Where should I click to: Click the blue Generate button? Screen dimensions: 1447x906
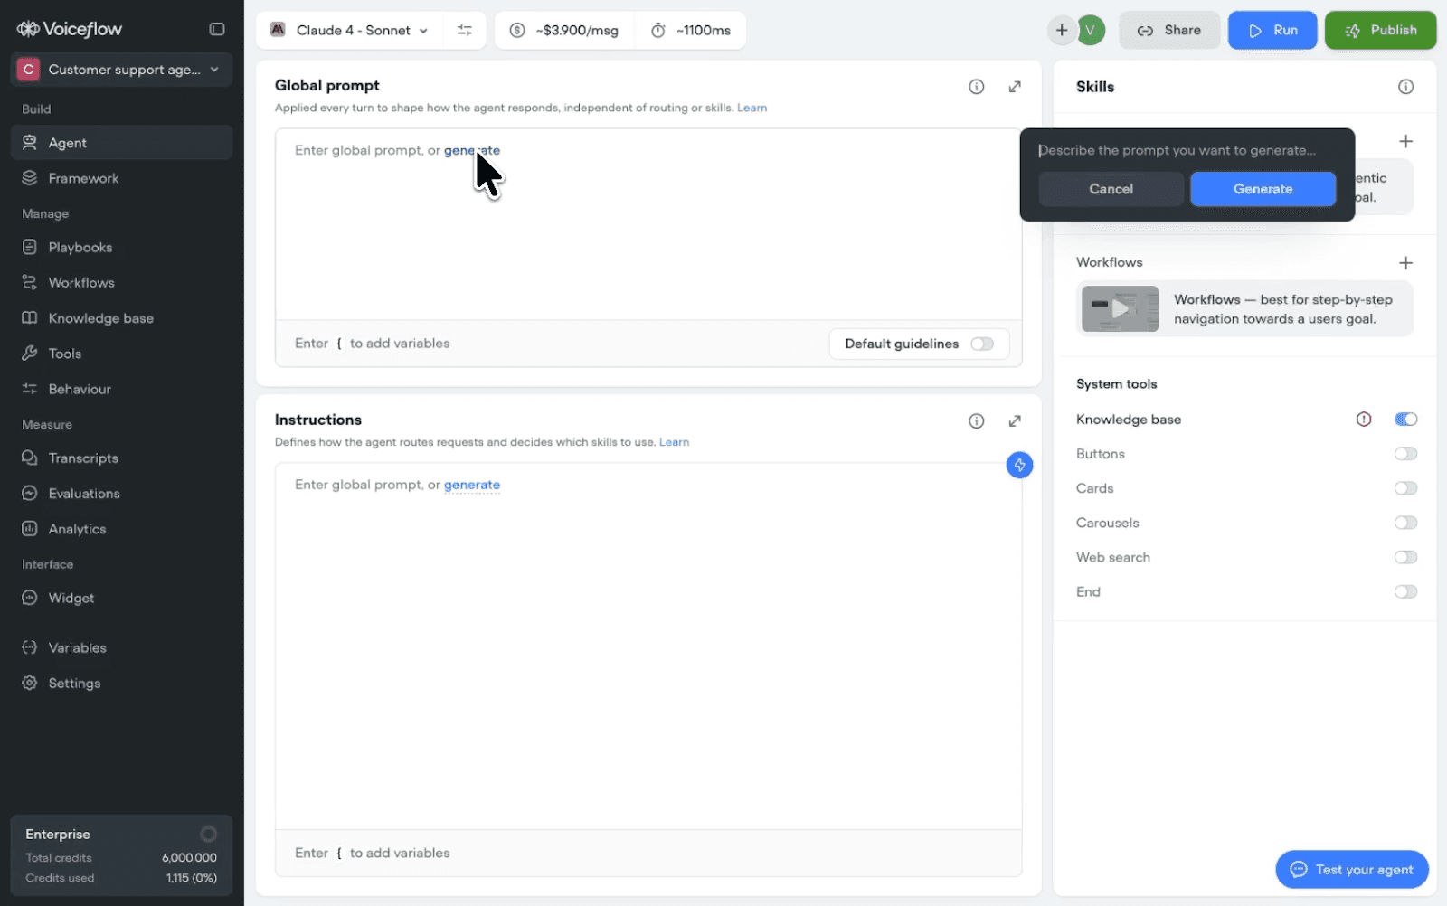click(x=1263, y=189)
